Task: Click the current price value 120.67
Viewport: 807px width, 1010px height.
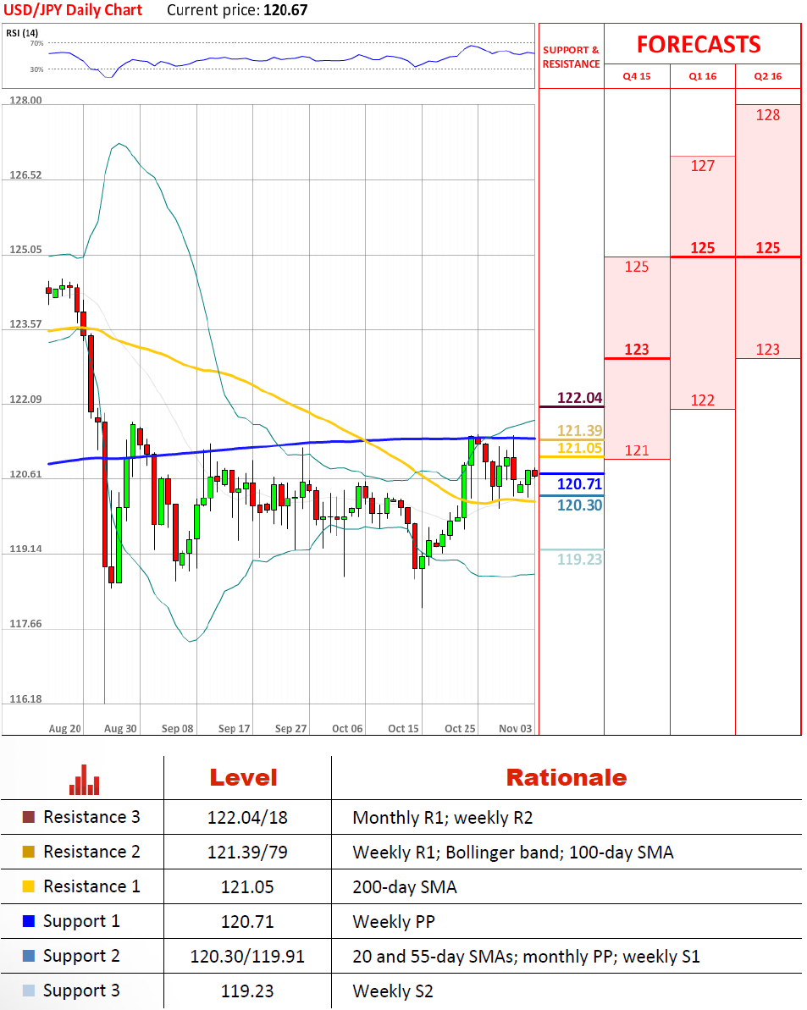Action: click(x=285, y=10)
